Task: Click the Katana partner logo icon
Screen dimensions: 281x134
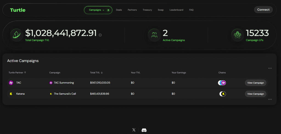Action: [x=11, y=94]
